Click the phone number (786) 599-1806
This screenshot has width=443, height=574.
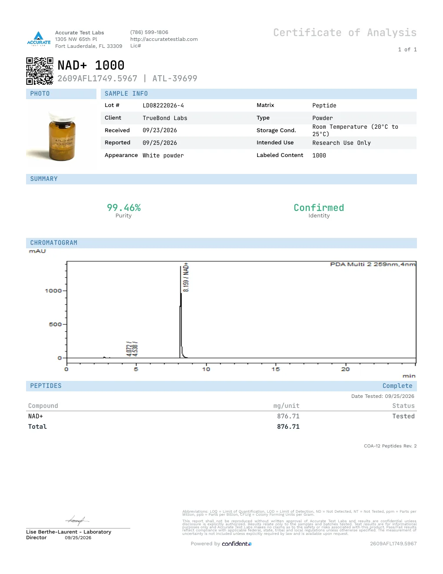(149, 32)
